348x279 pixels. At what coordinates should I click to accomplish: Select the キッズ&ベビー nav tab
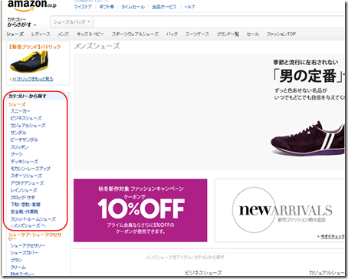tap(90, 34)
